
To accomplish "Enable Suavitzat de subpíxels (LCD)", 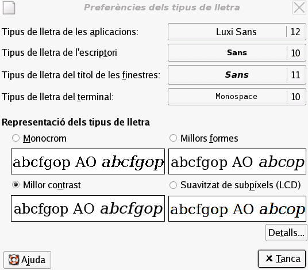I will coord(173,185).
